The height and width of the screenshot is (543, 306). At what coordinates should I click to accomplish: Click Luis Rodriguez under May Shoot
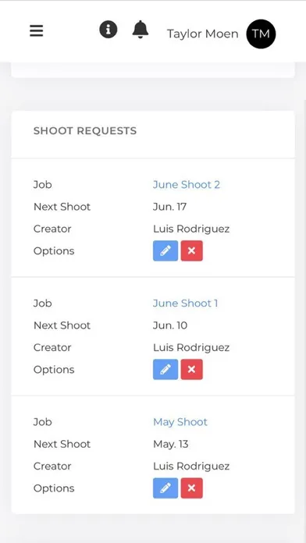coord(191,467)
